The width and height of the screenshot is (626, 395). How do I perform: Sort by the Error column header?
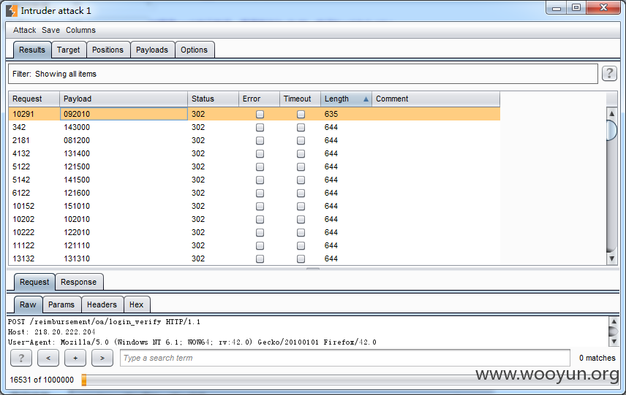click(259, 99)
